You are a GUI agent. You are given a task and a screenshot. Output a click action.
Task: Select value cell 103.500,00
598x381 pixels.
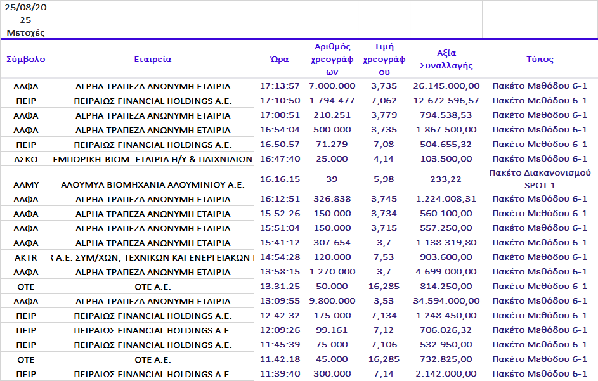446,159
